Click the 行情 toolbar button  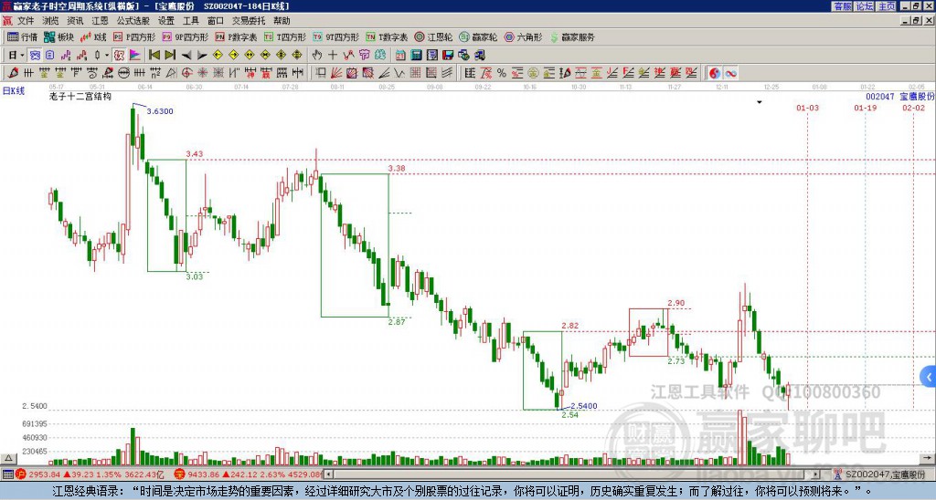pos(22,36)
